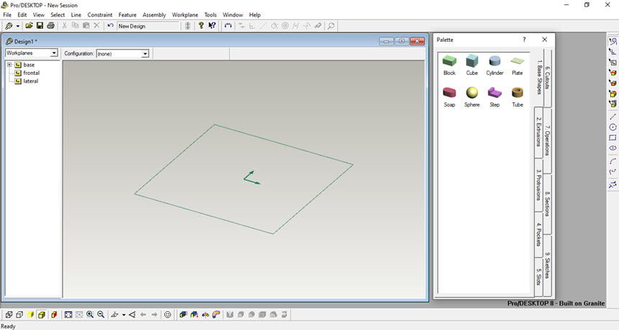Choose the Tube shape in the Palette
This screenshot has height=330, width=619.
point(517,97)
